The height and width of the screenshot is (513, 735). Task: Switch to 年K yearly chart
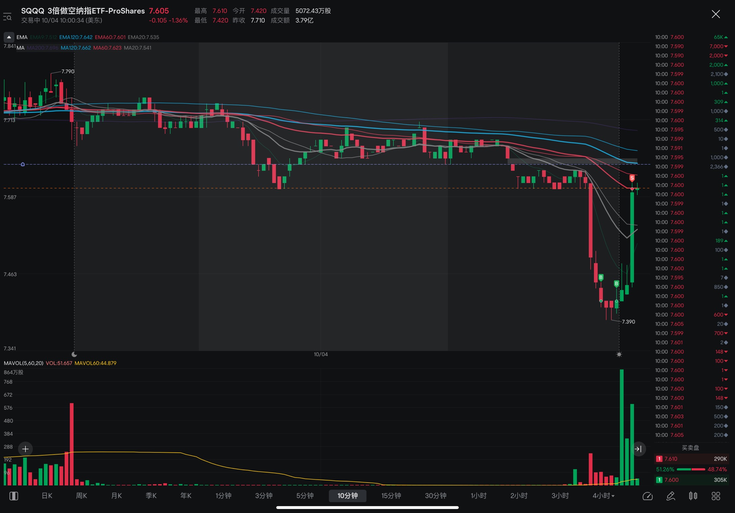click(x=186, y=496)
